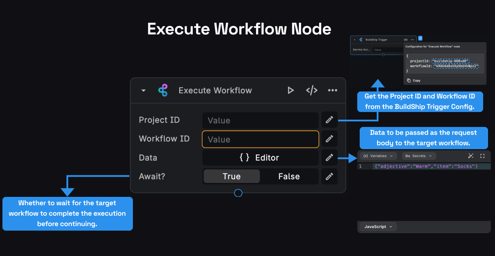Run the Execute Workflow node with play icon
This screenshot has height=256, width=495.
[290, 90]
